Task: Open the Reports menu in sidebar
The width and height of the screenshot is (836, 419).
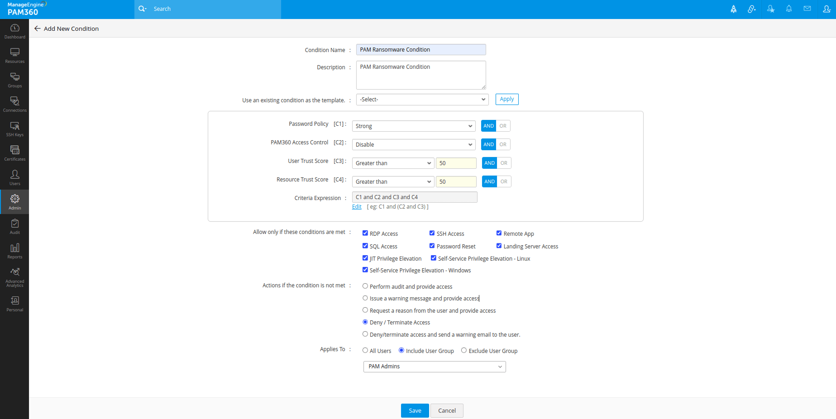Action: tap(14, 251)
